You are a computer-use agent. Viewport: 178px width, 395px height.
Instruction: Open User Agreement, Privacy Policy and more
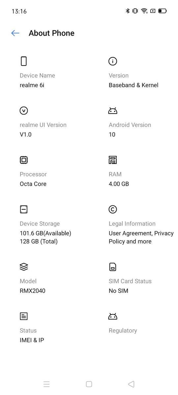click(x=141, y=237)
